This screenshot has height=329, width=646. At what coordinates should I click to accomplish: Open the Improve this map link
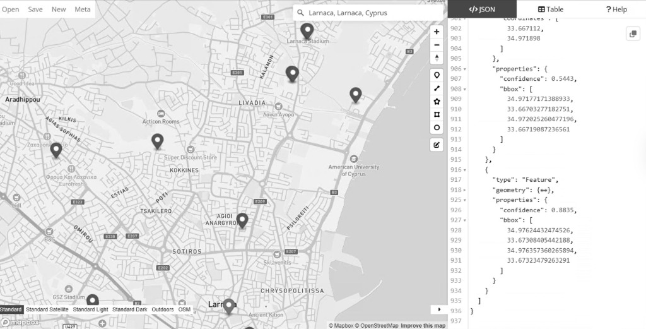point(423,326)
